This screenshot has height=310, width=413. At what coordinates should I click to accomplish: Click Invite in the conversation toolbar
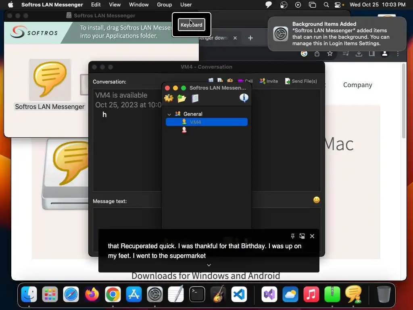269,81
